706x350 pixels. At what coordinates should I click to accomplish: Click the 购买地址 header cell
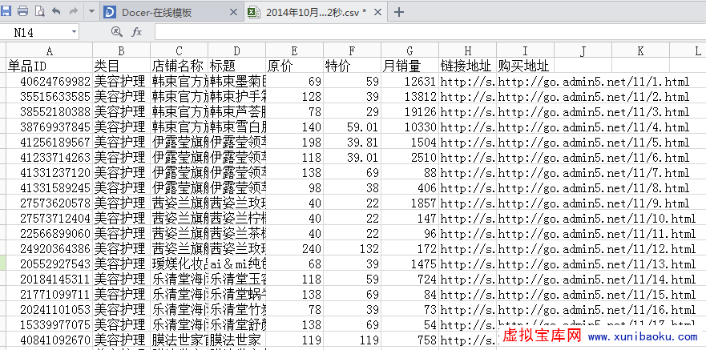tap(525, 66)
